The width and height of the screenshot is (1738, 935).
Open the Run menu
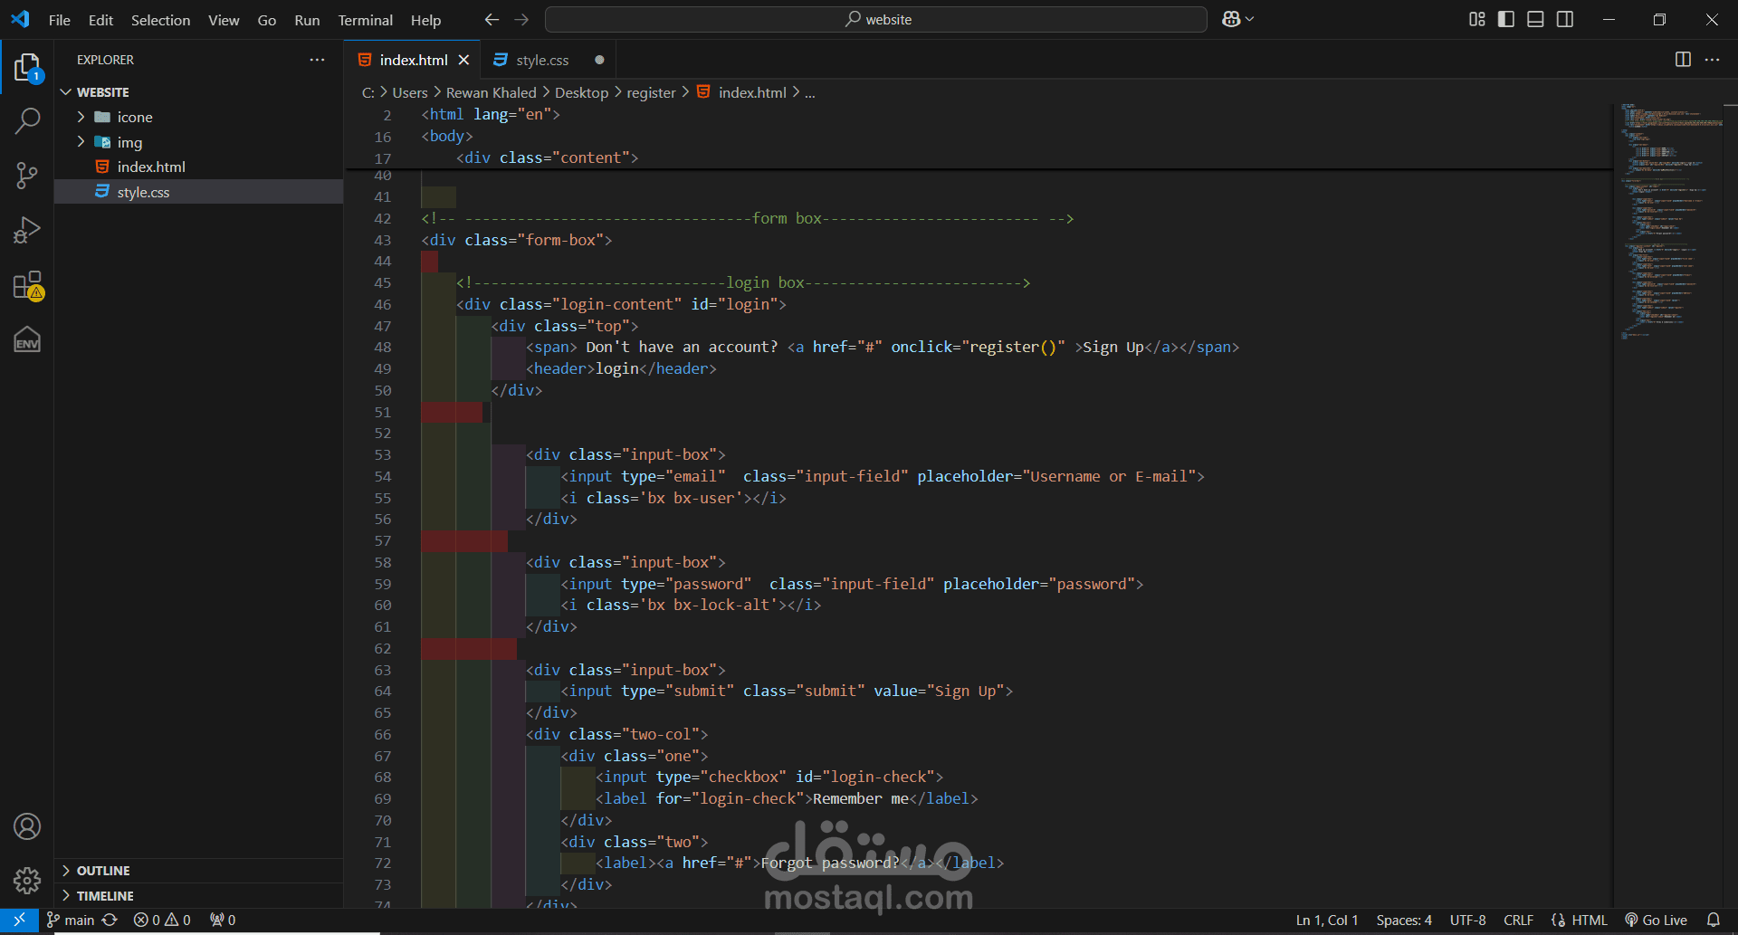point(307,20)
